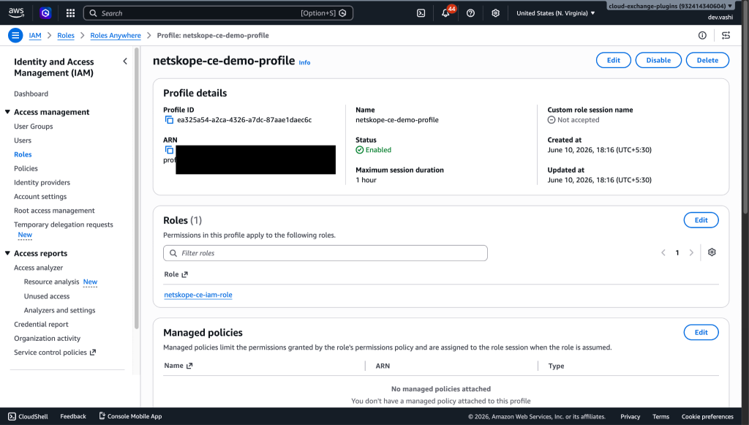Click Edit in the Roles section
This screenshot has height=425, width=749.
[701, 220]
